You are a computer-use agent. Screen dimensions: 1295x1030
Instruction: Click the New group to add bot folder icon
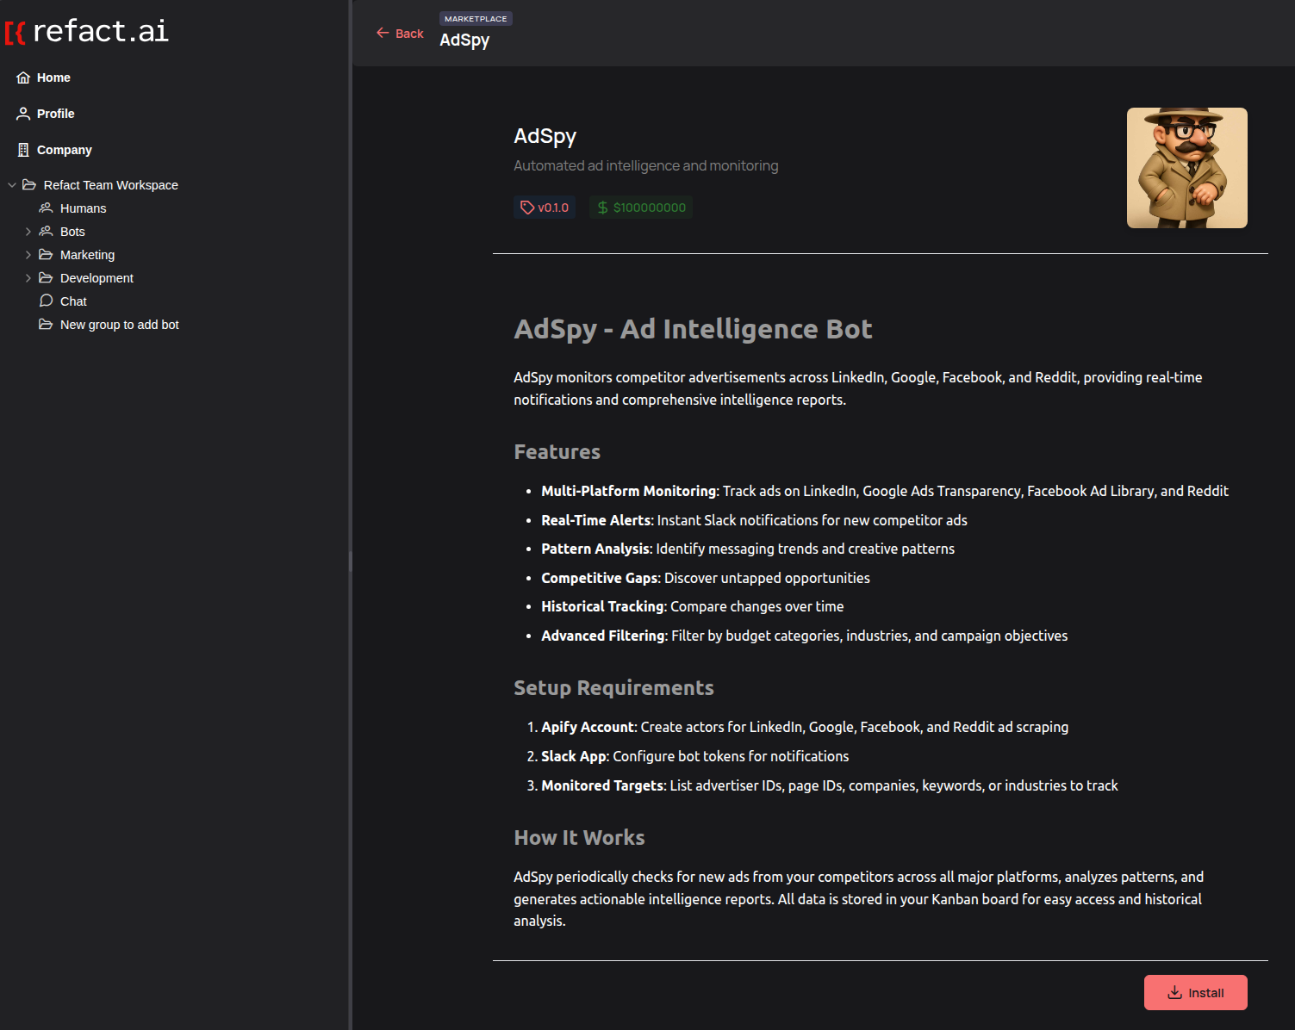pos(46,324)
